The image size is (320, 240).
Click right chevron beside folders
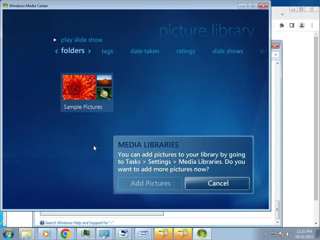tap(89, 51)
